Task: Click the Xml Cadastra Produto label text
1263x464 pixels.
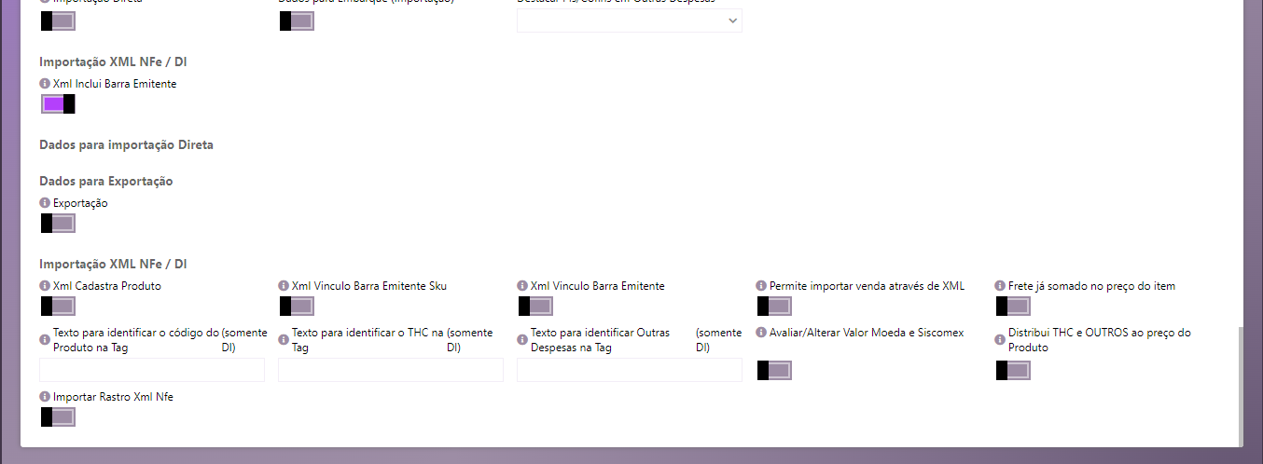Action: 107,286
